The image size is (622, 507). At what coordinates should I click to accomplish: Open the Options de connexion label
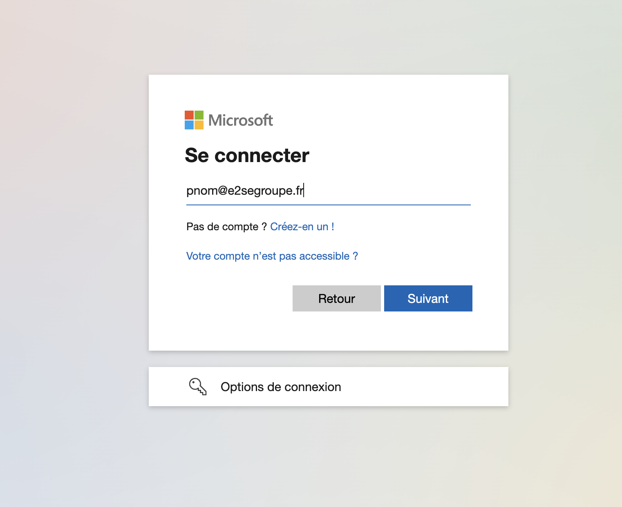[x=281, y=387]
